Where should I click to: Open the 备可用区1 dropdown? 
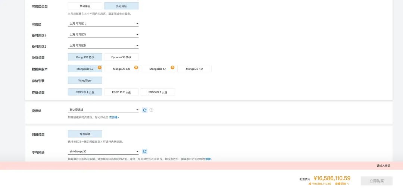103,35
